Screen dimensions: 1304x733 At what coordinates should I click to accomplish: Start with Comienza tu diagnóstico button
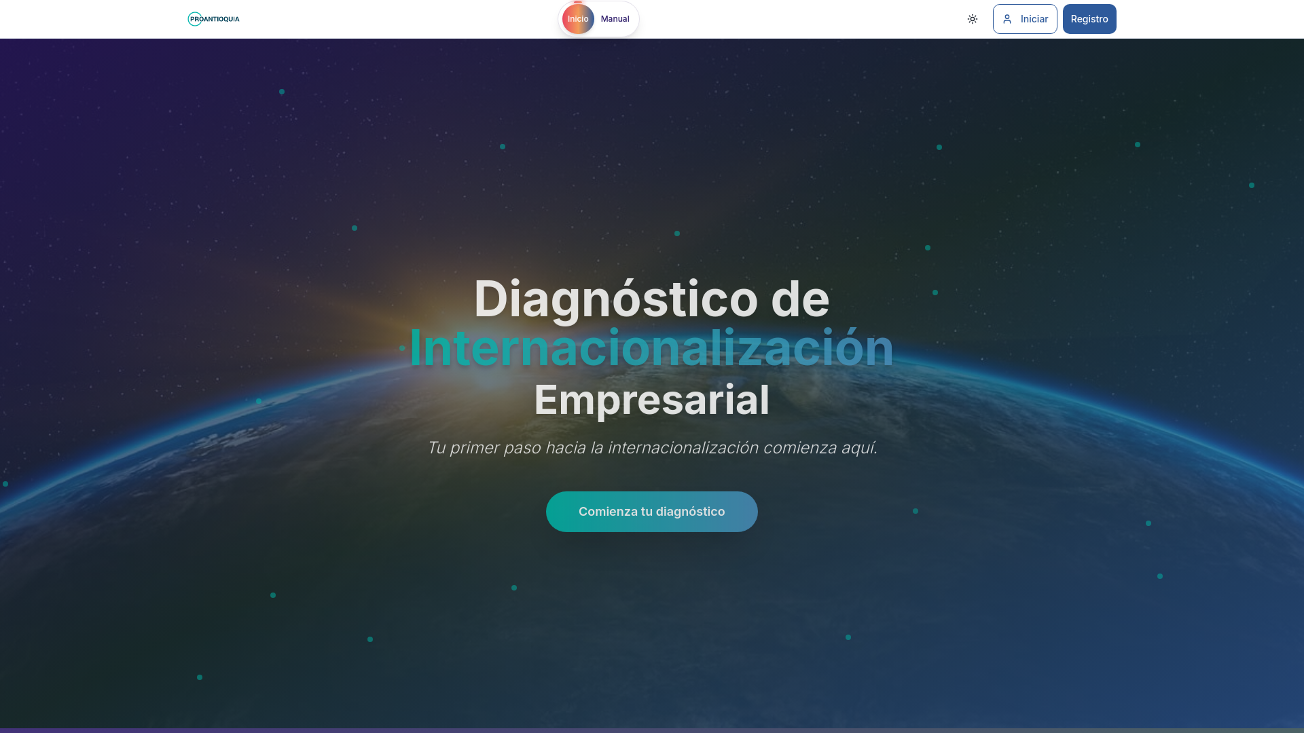click(652, 512)
